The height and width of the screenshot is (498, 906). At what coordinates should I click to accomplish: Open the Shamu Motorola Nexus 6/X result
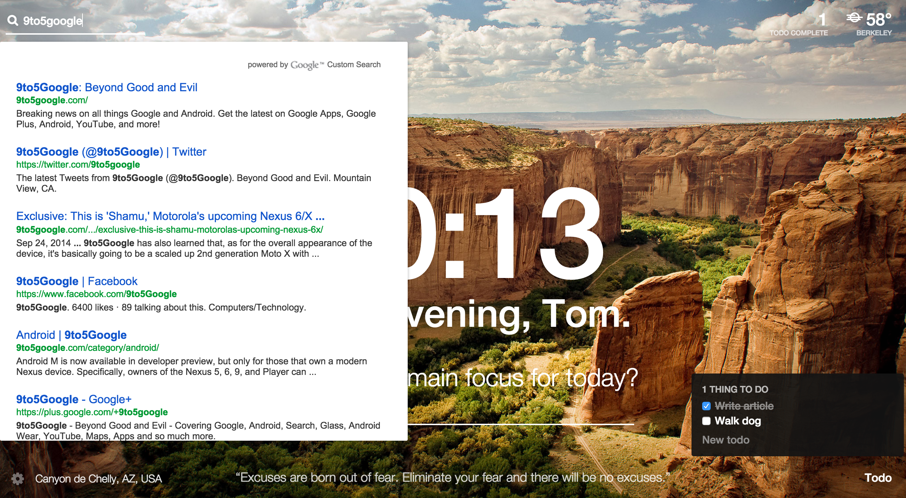(170, 216)
